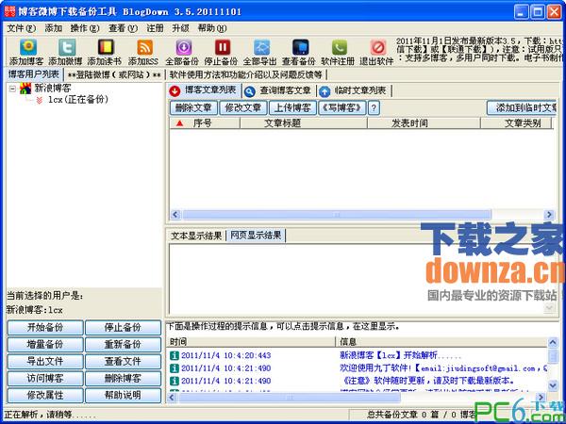
Task: Click the log panel scroll up arrow
Action: pyautogui.click(x=552, y=342)
